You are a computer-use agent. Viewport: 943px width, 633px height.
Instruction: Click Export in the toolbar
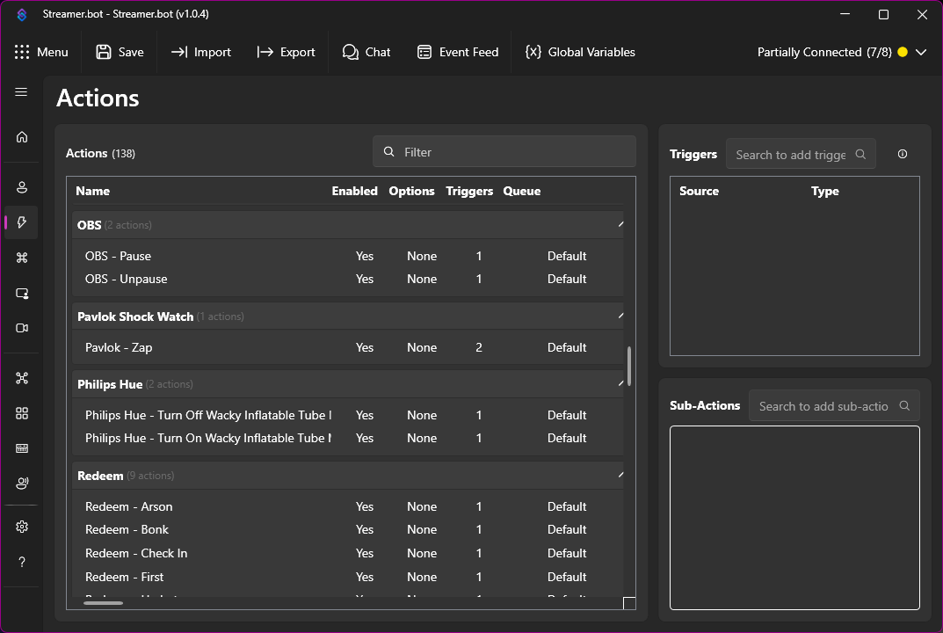pyautogui.click(x=287, y=53)
